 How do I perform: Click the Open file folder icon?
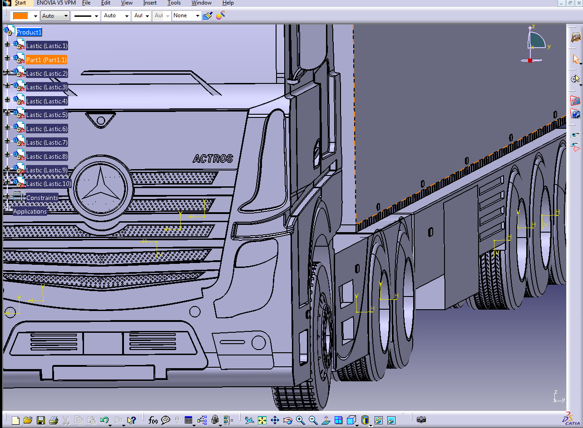[x=28, y=420]
